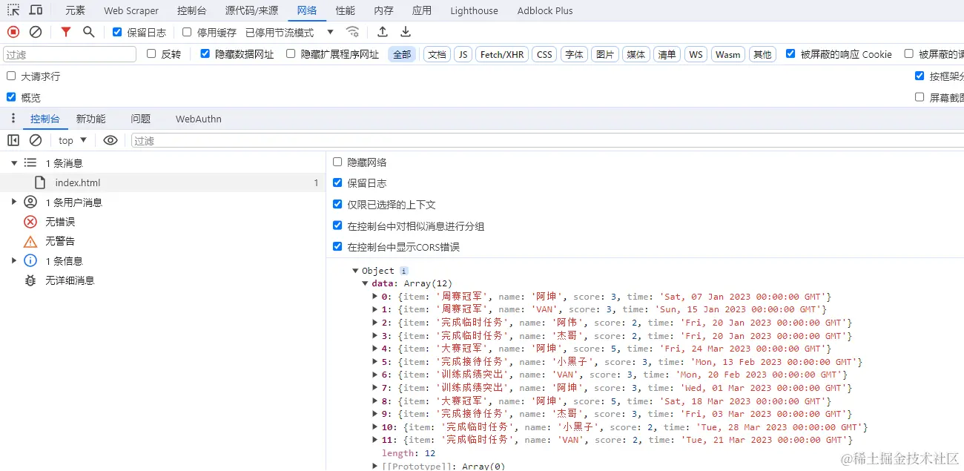964x471 pixels.
Task: Open the 元素 panel tab
Action: pos(75,10)
